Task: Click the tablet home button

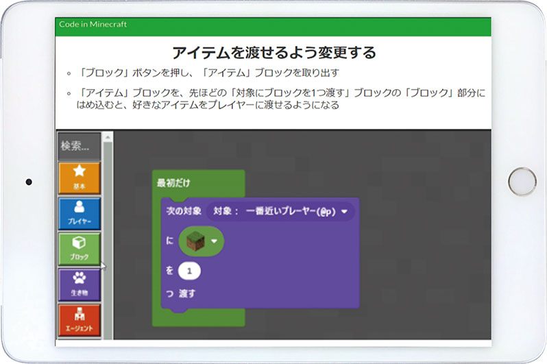Action: pos(522,182)
